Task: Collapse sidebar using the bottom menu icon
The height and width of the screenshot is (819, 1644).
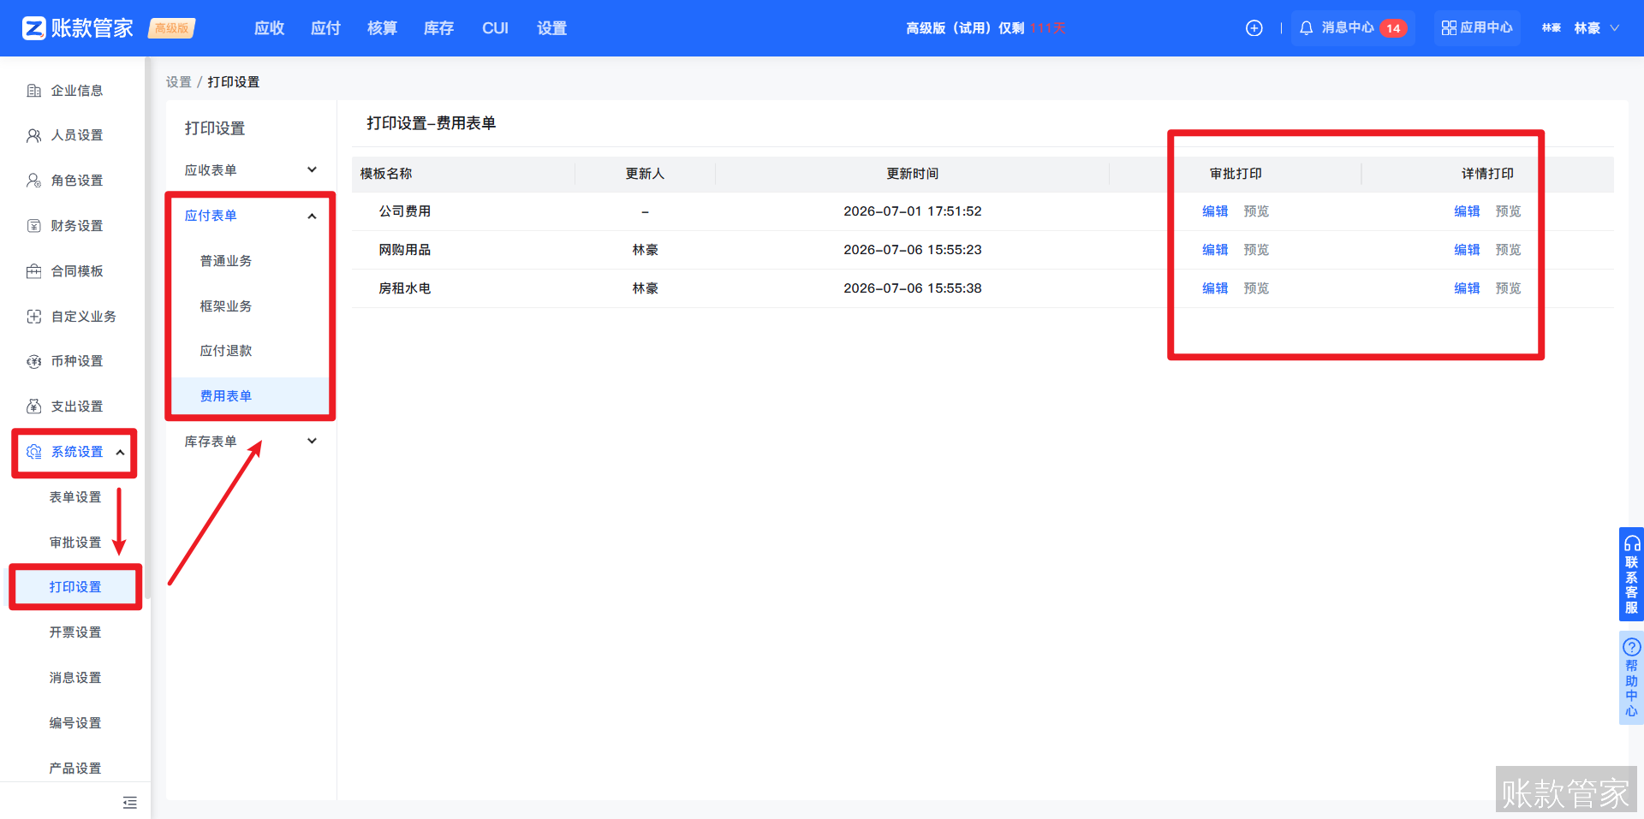Action: (x=129, y=803)
